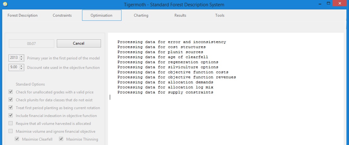
Task: Cancel the running optimisation
Action: click(79, 43)
